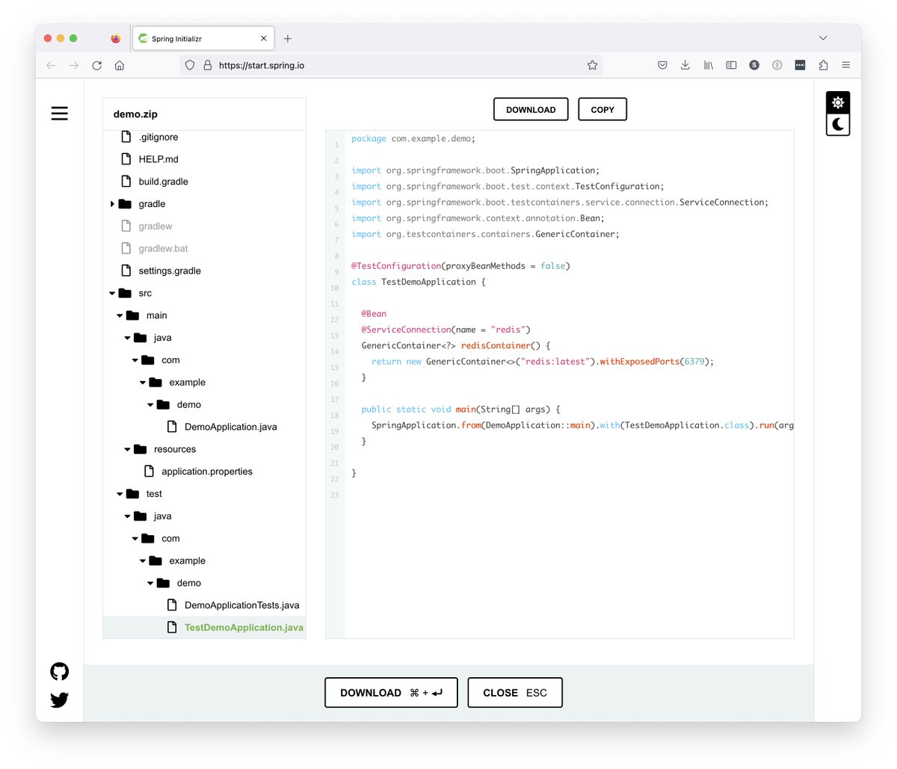Click the Firefox reload button

96,65
